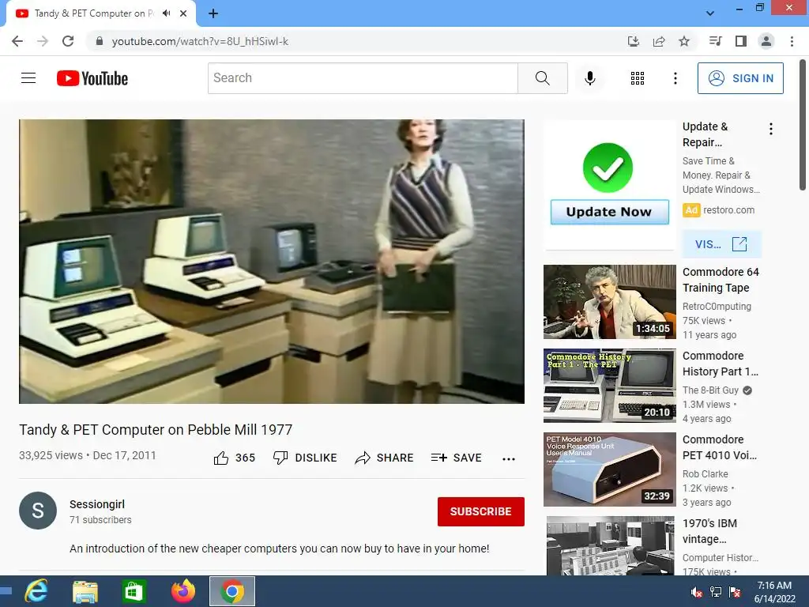The image size is (809, 607).
Task: Open Commodore 64 Training Tape thumbnail
Action: tap(609, 302)
